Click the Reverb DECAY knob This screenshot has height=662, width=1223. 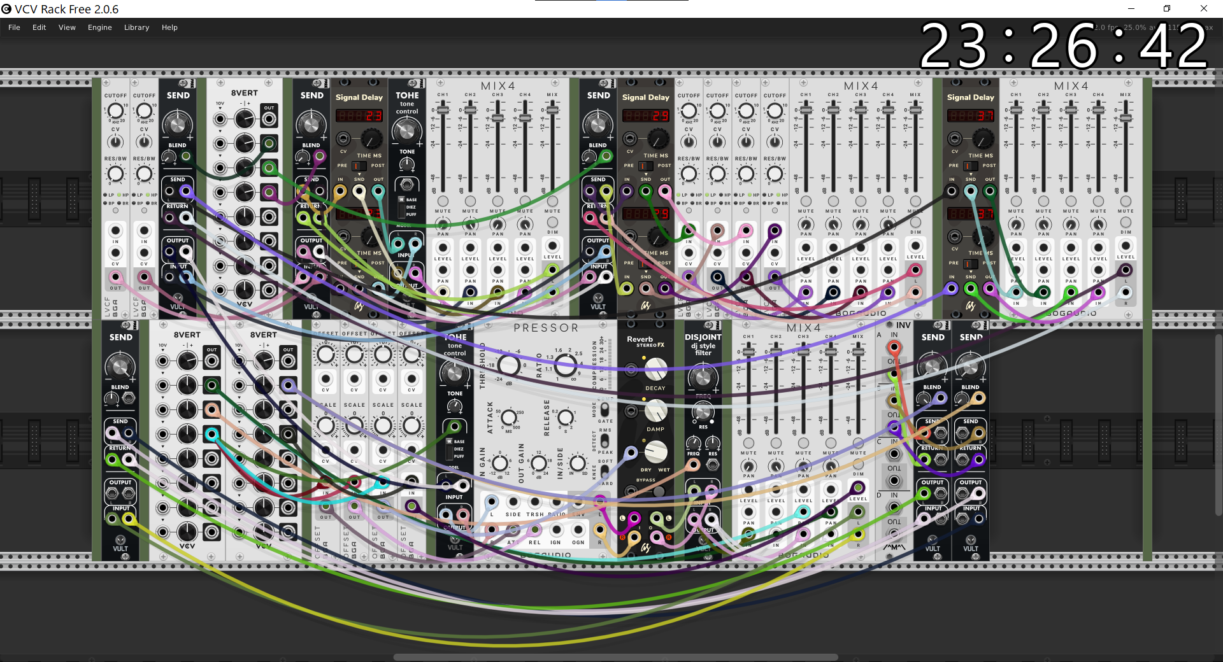click(x=655, y=370)
